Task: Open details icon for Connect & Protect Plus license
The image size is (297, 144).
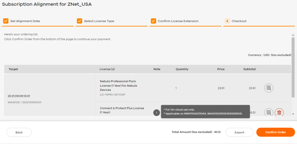Action: [x=269, y=112]
